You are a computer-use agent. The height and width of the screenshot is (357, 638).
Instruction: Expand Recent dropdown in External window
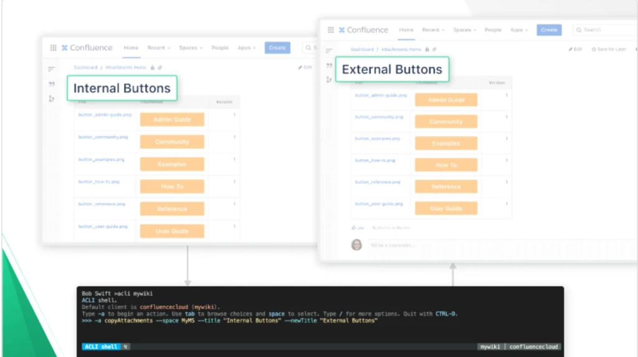tap(434, 30)
